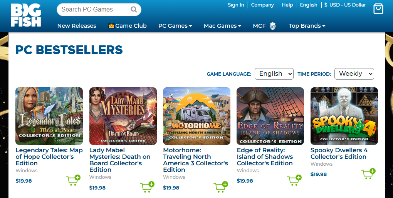The image size is (393, 198).
Task: Open the Time Period dropdown
Action: pos(354,74)
